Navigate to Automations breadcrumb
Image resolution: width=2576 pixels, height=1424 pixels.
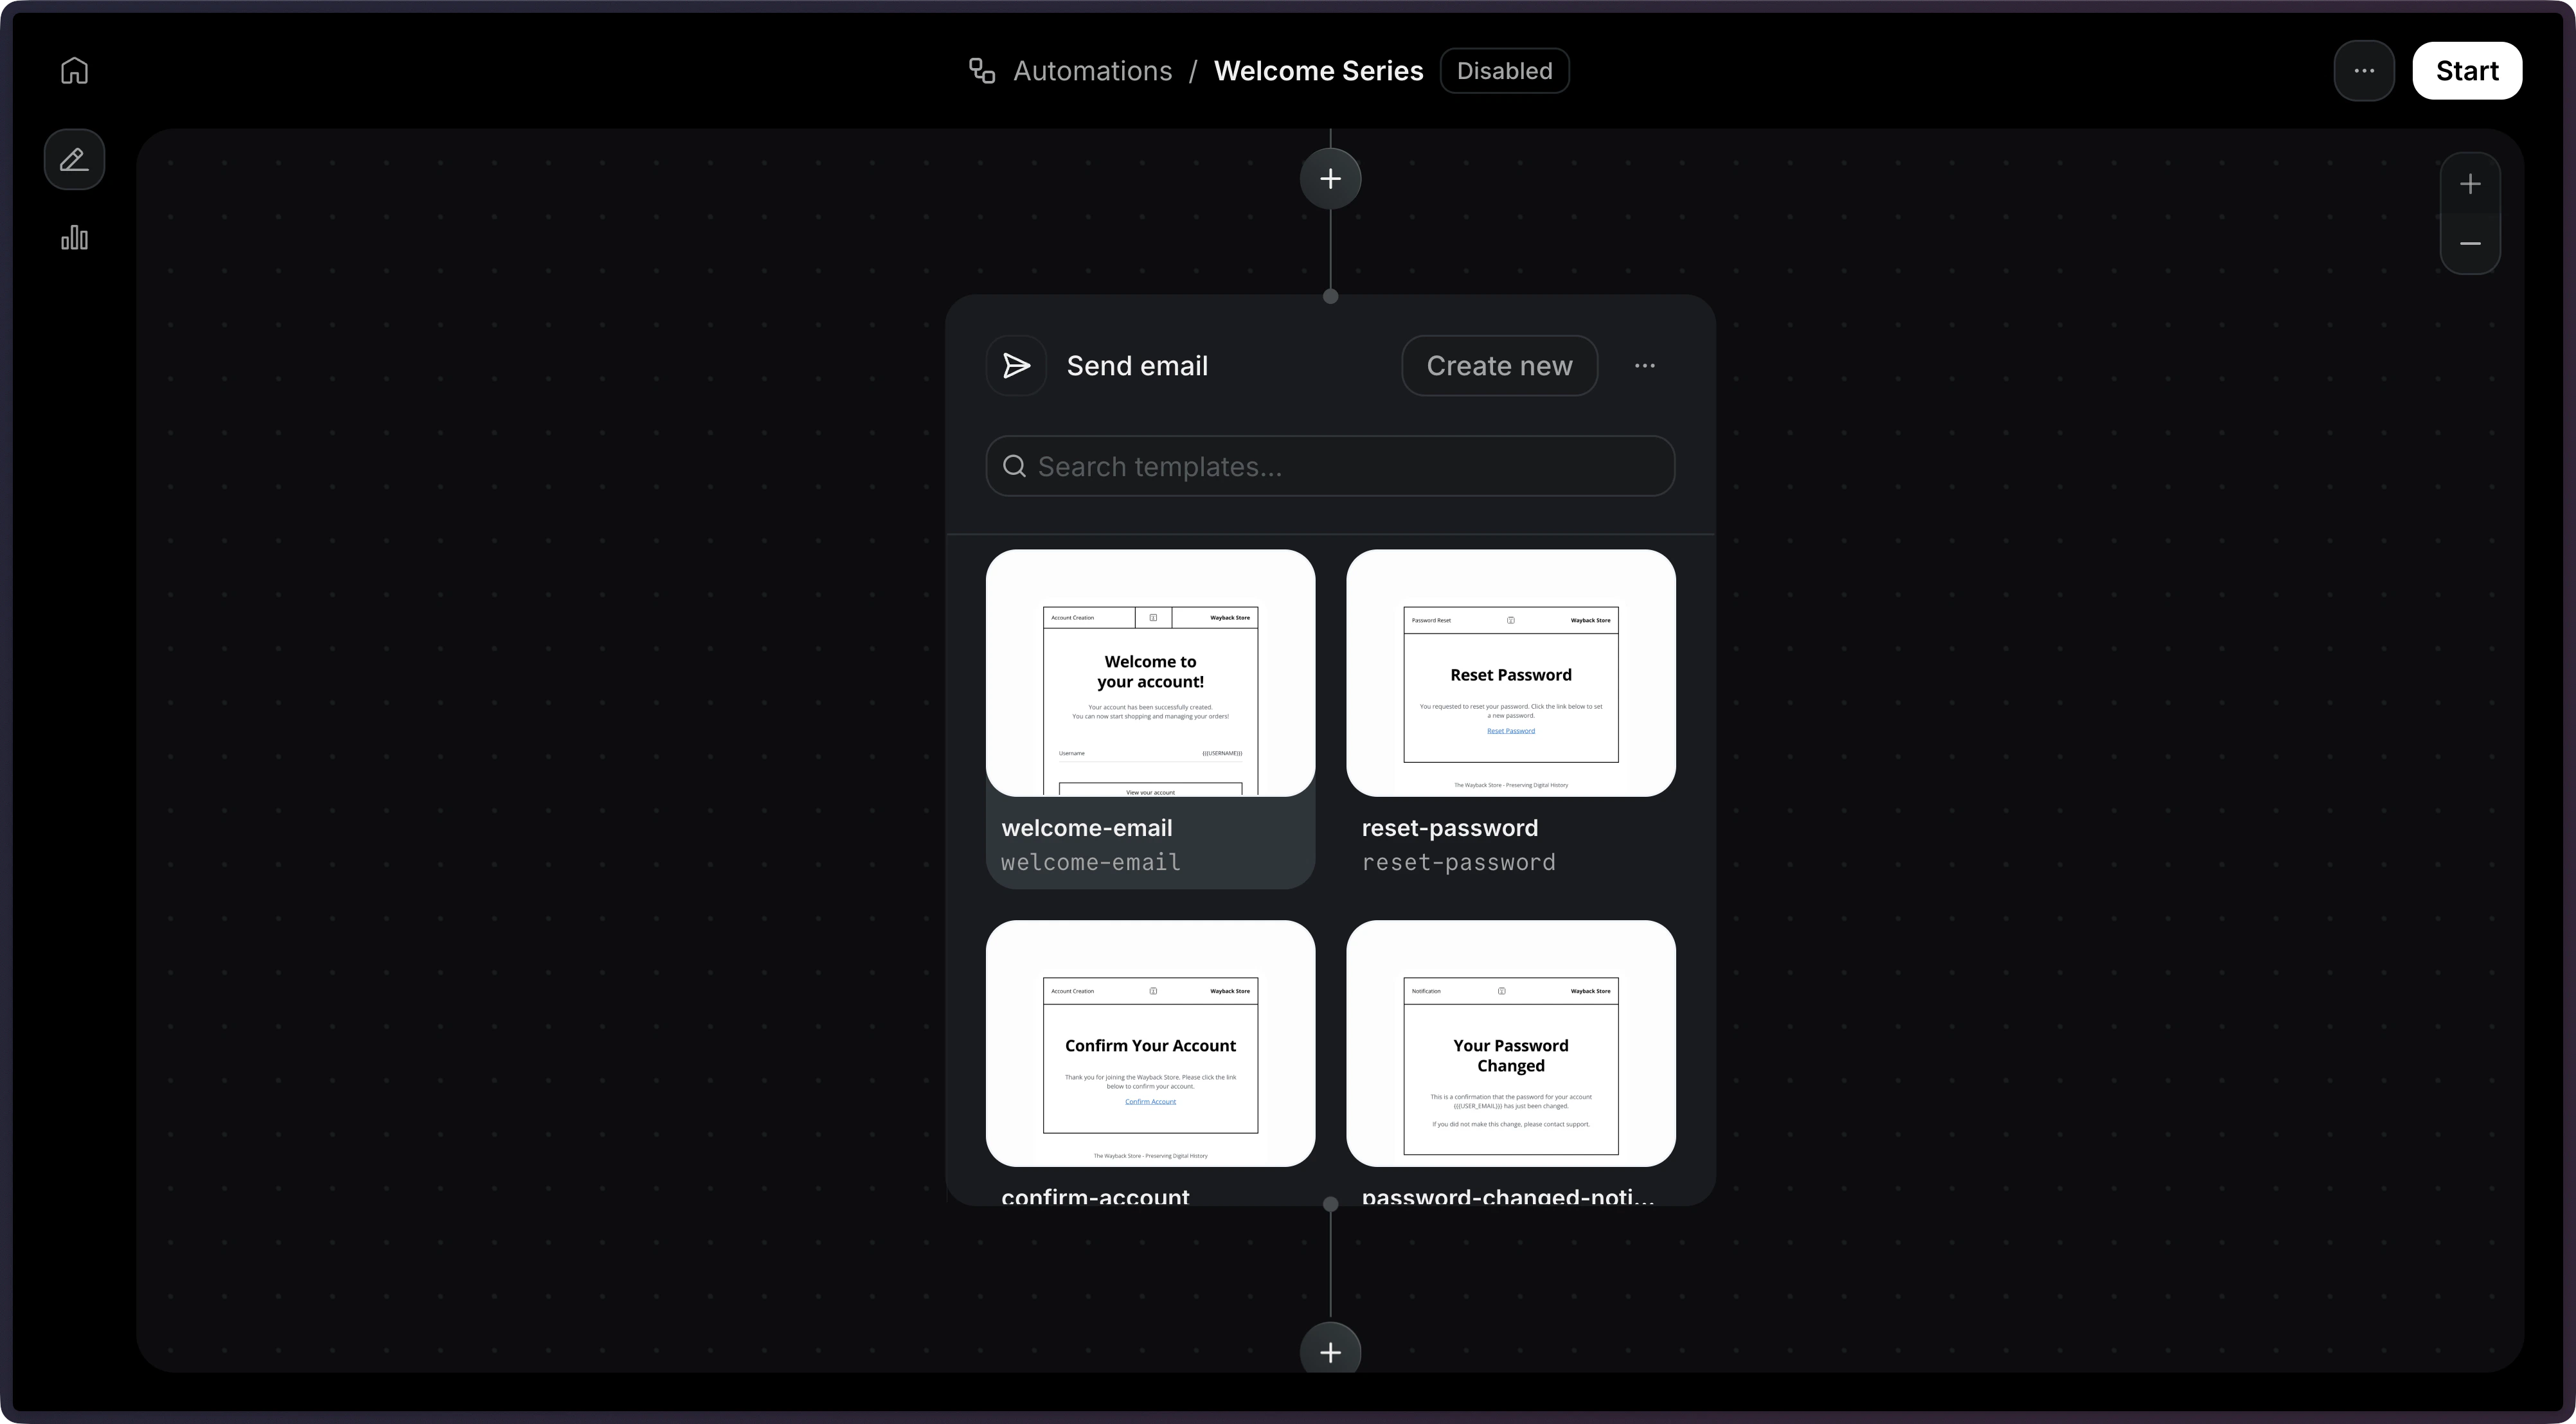[1092, 71]
